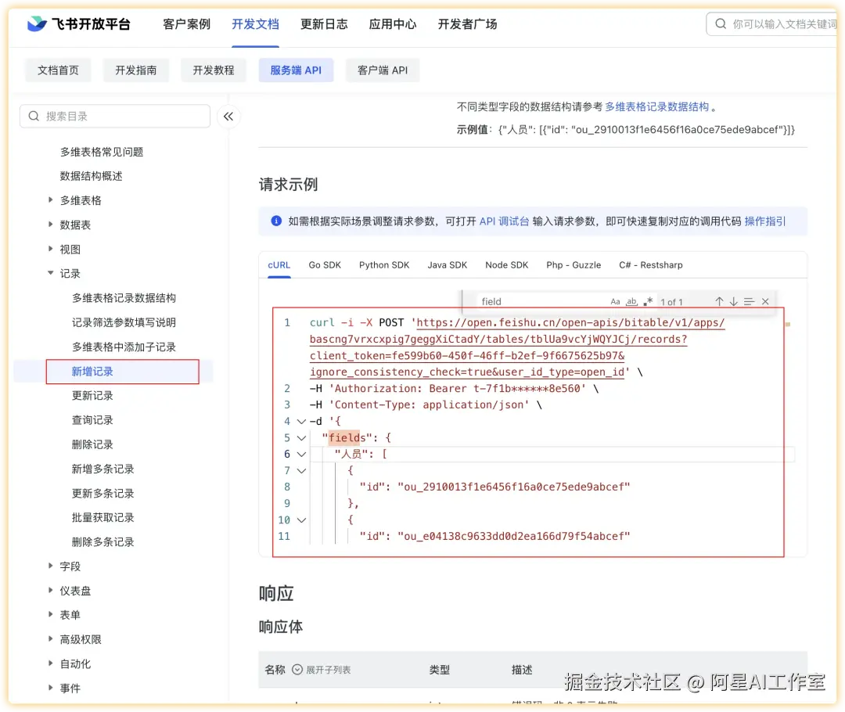Image resolution: width=845 pixels, height=712 pixels.
Task: Jump to next match with the down arrow
Action: click(733, 300)
